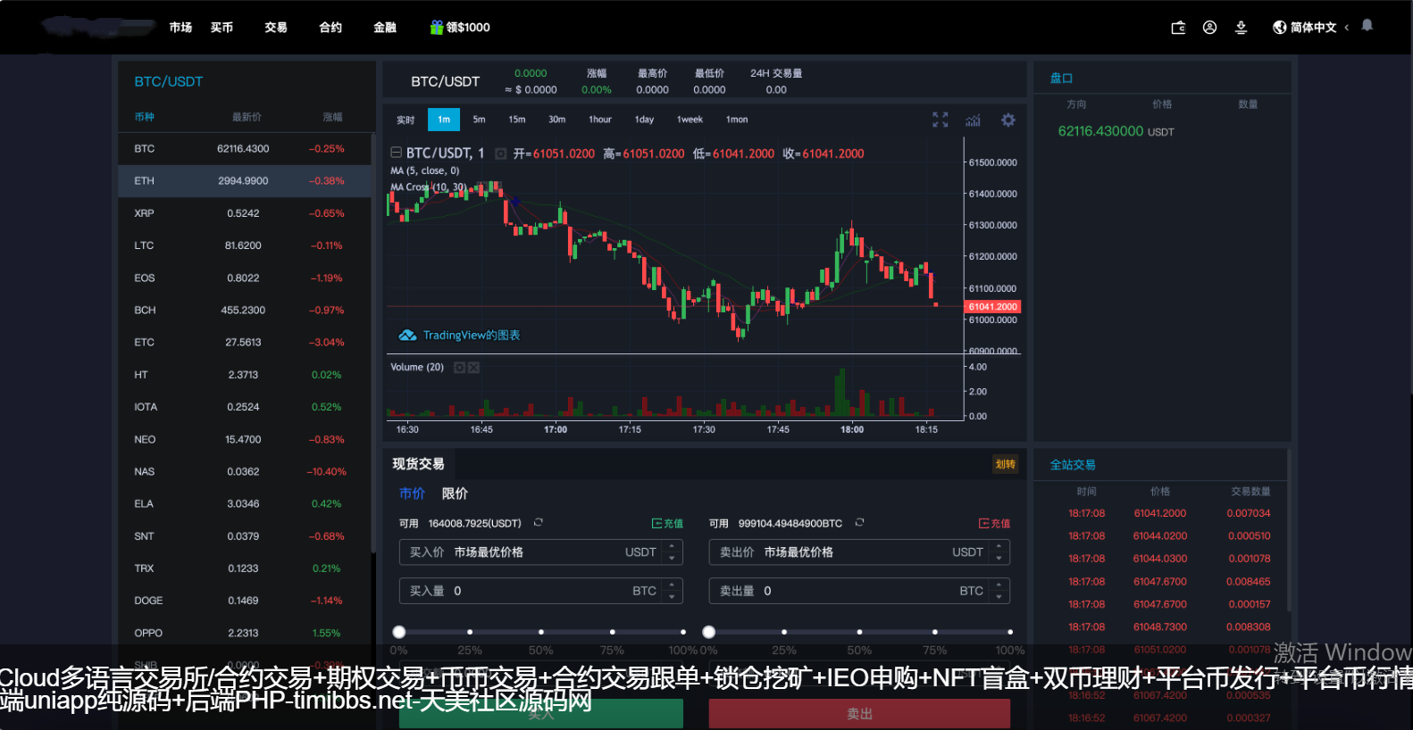
Task: Switch chart interval to 15m
Action: pyautogui.click(x=517, y=120)
